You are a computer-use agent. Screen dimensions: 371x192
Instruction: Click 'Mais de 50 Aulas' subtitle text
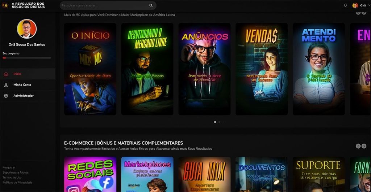(x=120, y=15)
